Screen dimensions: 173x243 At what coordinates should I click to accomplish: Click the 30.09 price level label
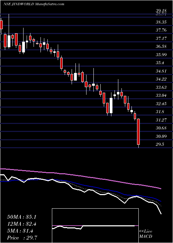pos(161,136)
